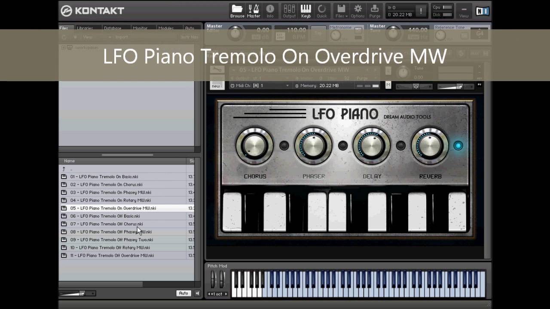
Task: Open the Master metronome panel icon
Action: coord(254,11)
